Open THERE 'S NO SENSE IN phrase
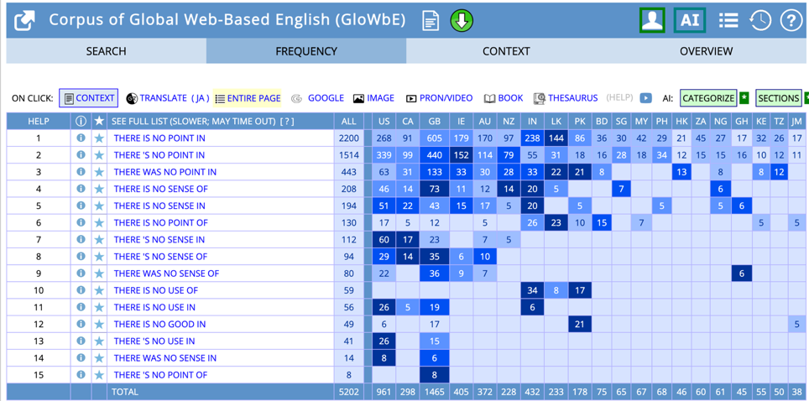Viewport: 809px width, 401px height. click(159, 240)
